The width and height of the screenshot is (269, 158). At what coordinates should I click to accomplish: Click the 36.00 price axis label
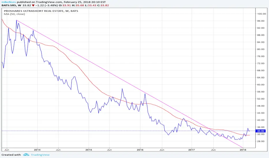(261, 127)
